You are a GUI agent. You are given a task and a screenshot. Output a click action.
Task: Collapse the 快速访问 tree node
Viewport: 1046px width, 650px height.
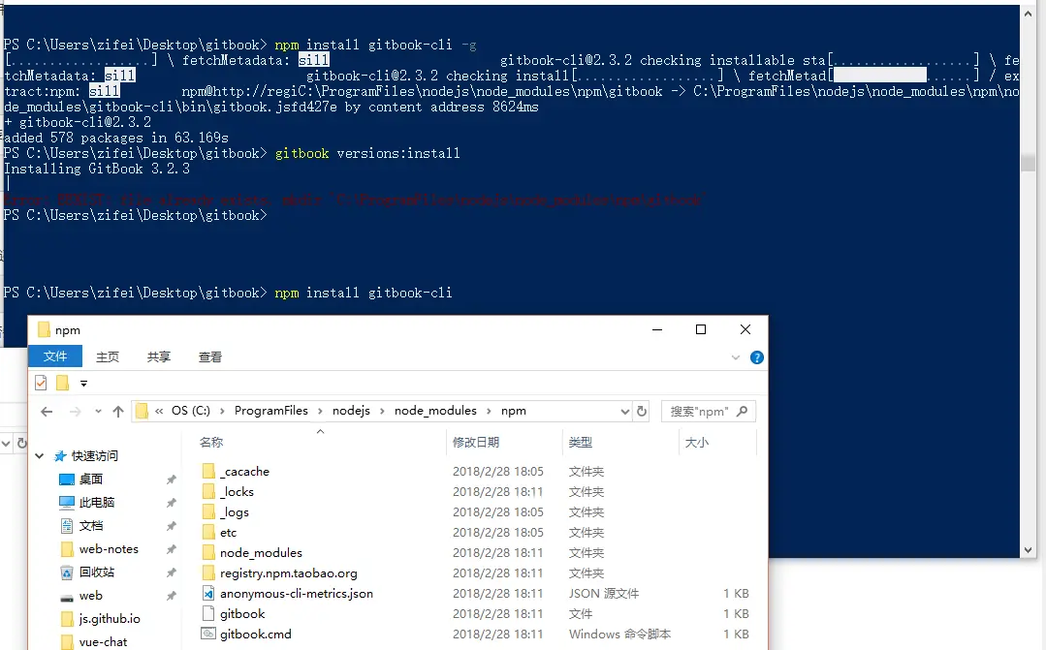[x=40, y=456]
